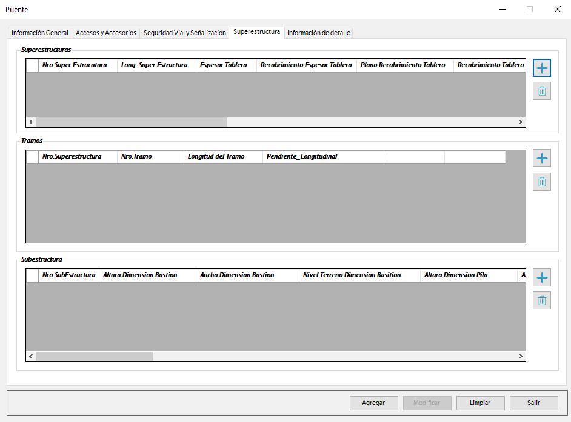The width and height of the screenshot is (571, 422).
Task: Go to Seguridad Vial y Señalización tab
Action: [184, 33]
